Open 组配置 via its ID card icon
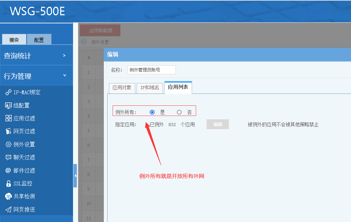Viewport: 351px width, 222px height. point(8,105)
